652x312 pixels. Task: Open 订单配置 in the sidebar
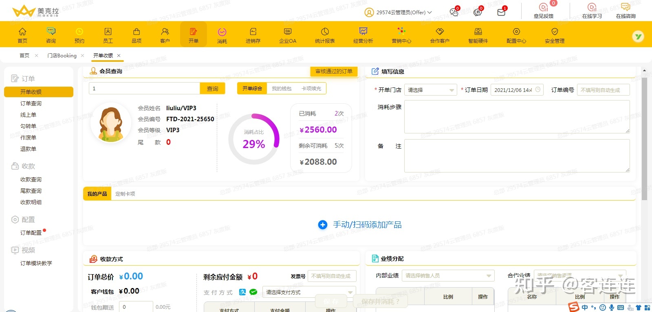point(31,233)
